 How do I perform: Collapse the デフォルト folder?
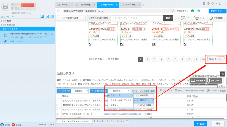coord(2,29)
